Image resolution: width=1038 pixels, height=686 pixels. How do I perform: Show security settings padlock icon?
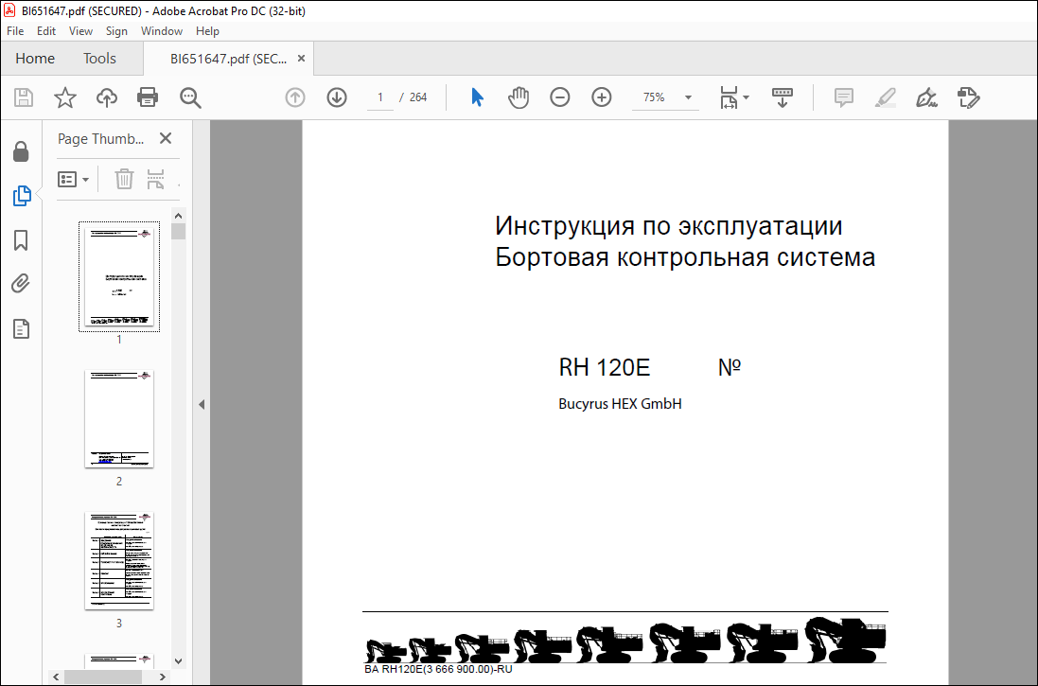click(x=21, y=151)
